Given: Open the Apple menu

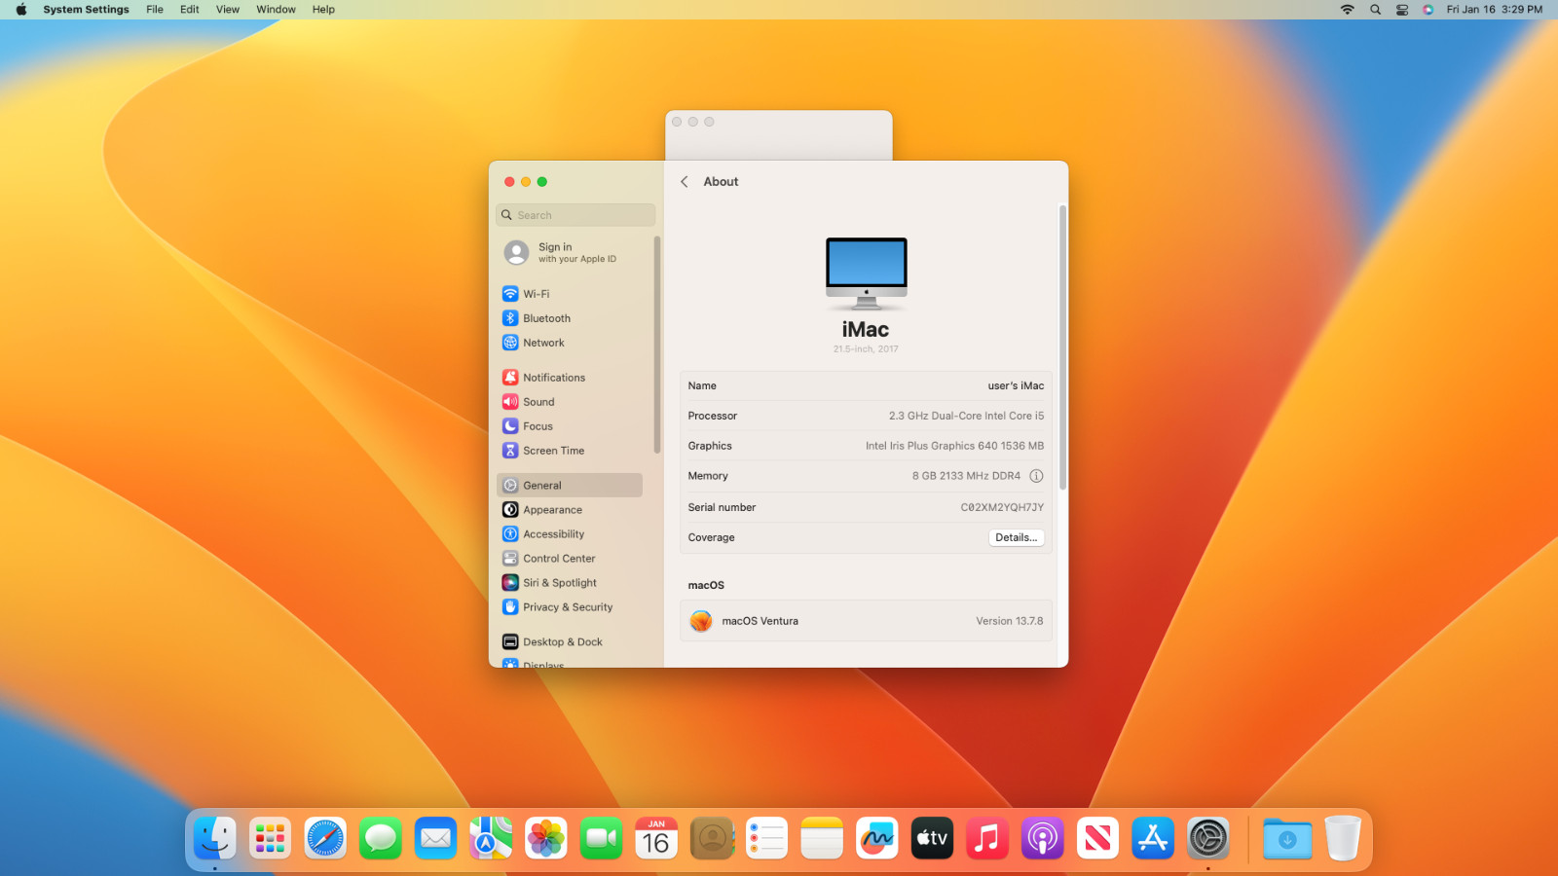Looking at the screenshot, I should point(20,10).
